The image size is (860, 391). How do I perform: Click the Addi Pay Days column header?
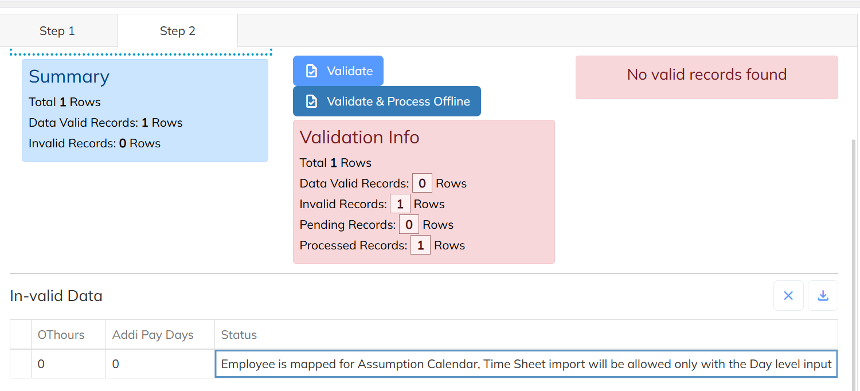(153, 335)
